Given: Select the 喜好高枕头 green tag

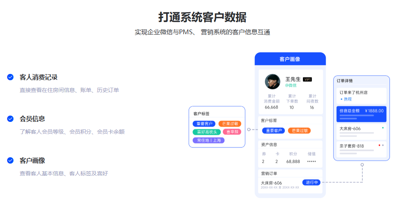Looking at the screenshot, I should coord(206,132).
